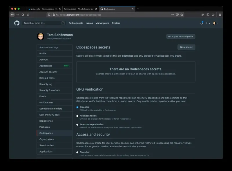232x171 pixels.
Task: Toggle the browser sidebar icon
Action: point(208,15)
